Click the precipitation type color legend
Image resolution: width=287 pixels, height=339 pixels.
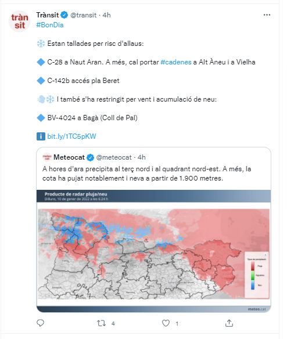257,275
